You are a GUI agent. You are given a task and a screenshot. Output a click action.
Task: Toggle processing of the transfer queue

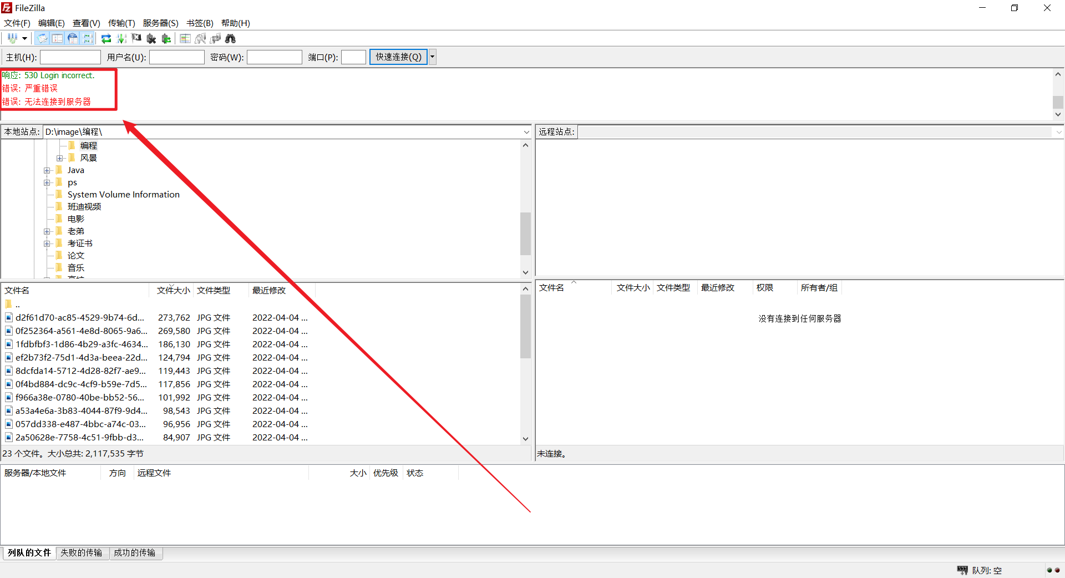tap(121, 38)
